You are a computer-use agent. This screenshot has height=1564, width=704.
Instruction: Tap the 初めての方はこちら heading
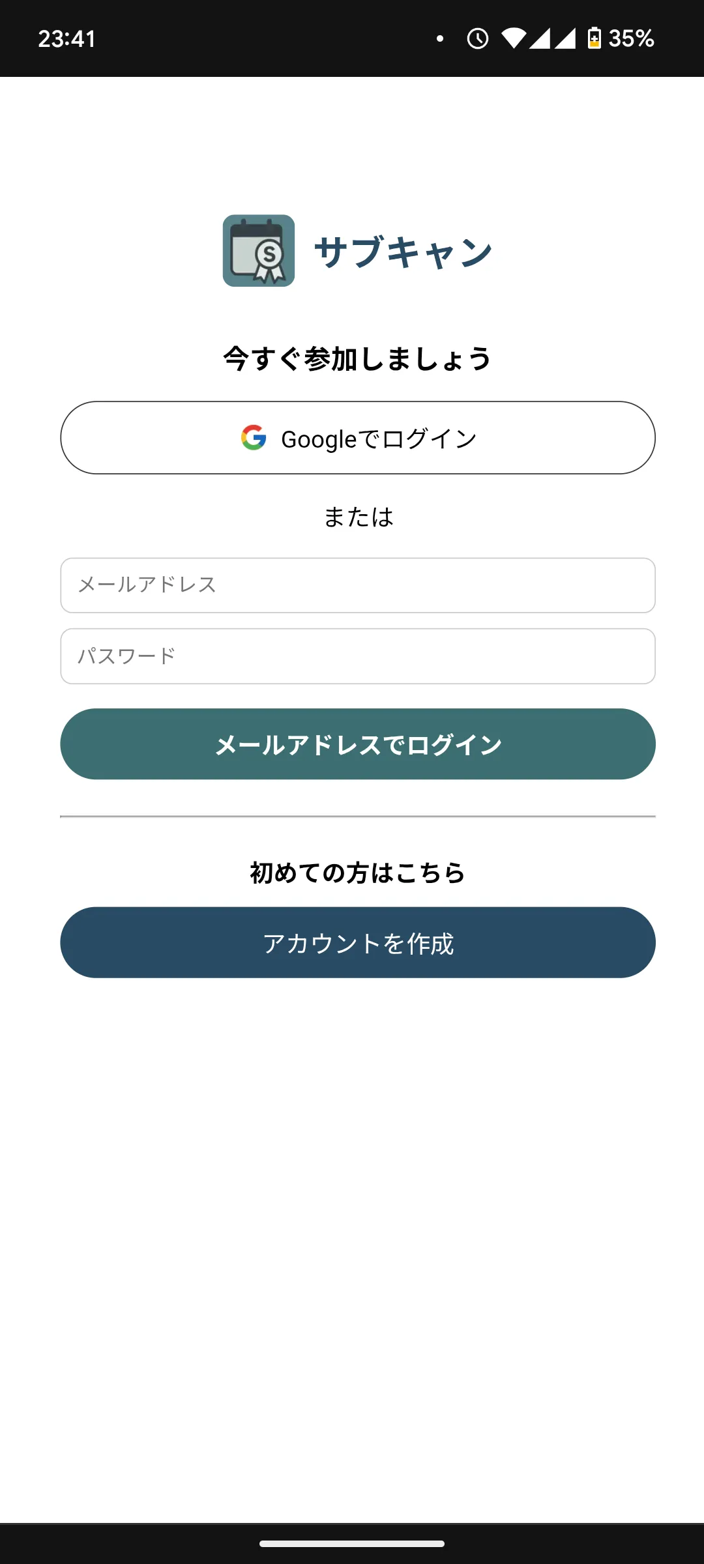tap(357, 873)
